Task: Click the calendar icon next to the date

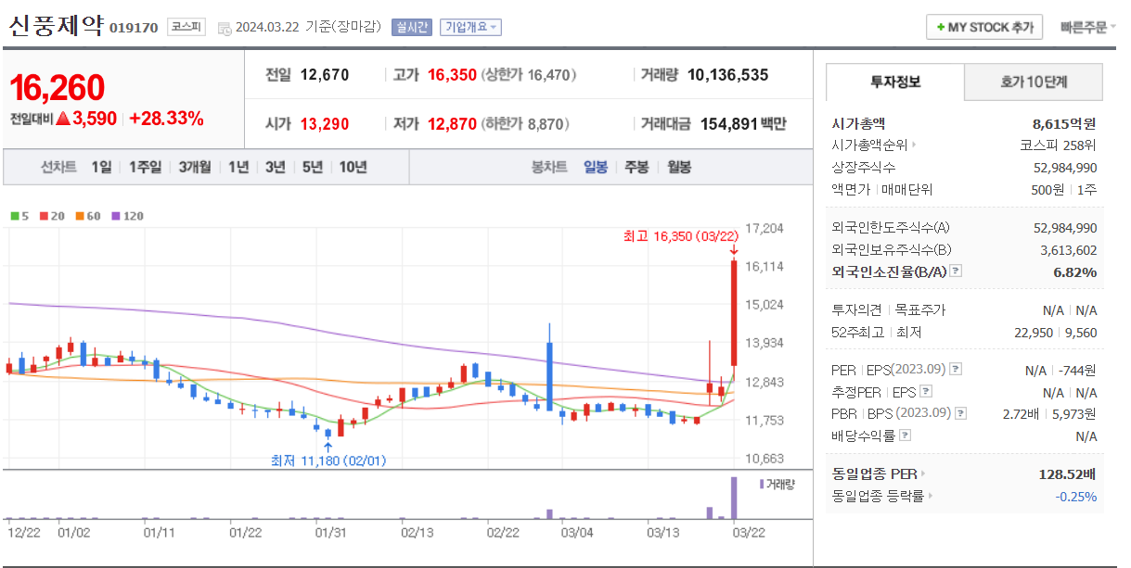Action: point(225,28)
